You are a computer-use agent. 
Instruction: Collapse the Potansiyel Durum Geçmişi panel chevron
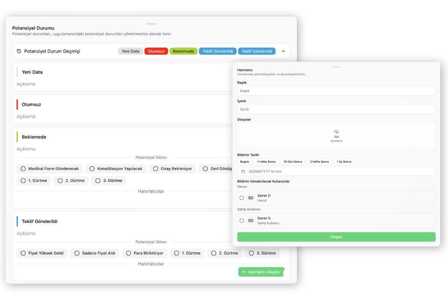pyautogui.click(x=283, y=51)
